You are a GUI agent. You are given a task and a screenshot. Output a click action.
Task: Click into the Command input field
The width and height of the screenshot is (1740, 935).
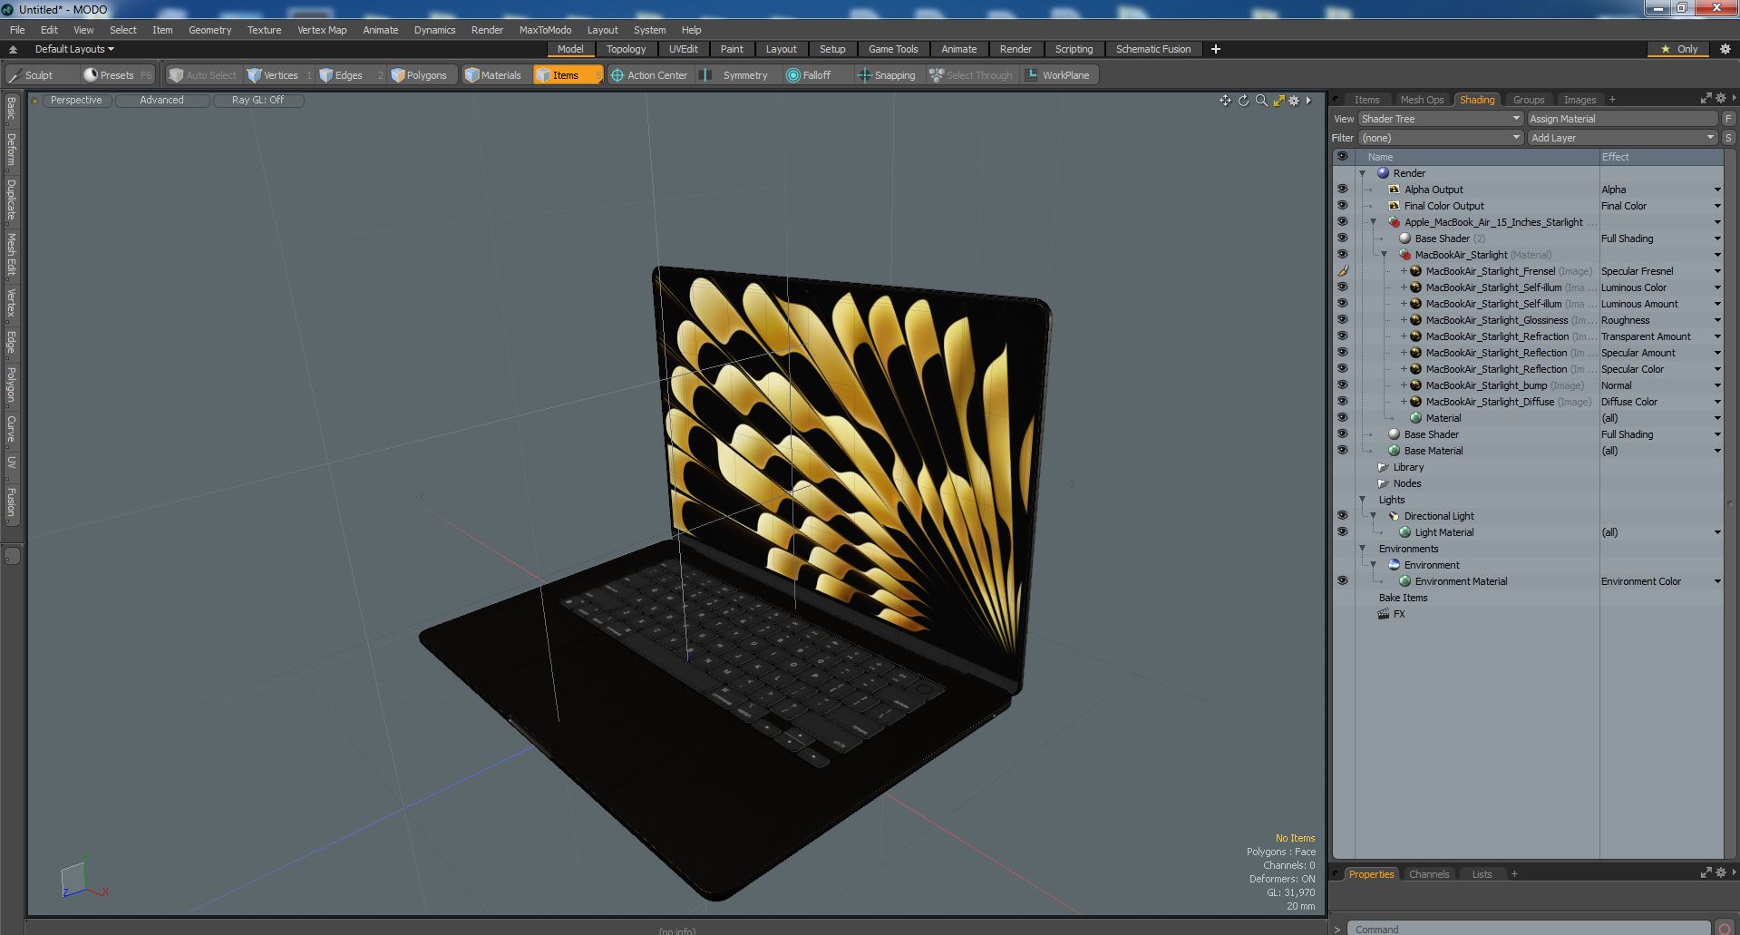tap(1527, 929)
